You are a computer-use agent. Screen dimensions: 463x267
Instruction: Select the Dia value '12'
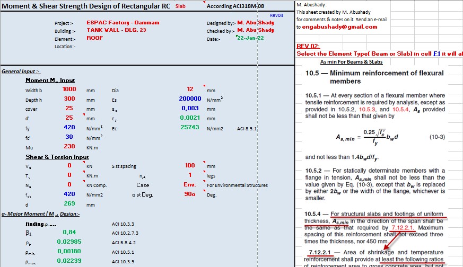tap(190, 89)
